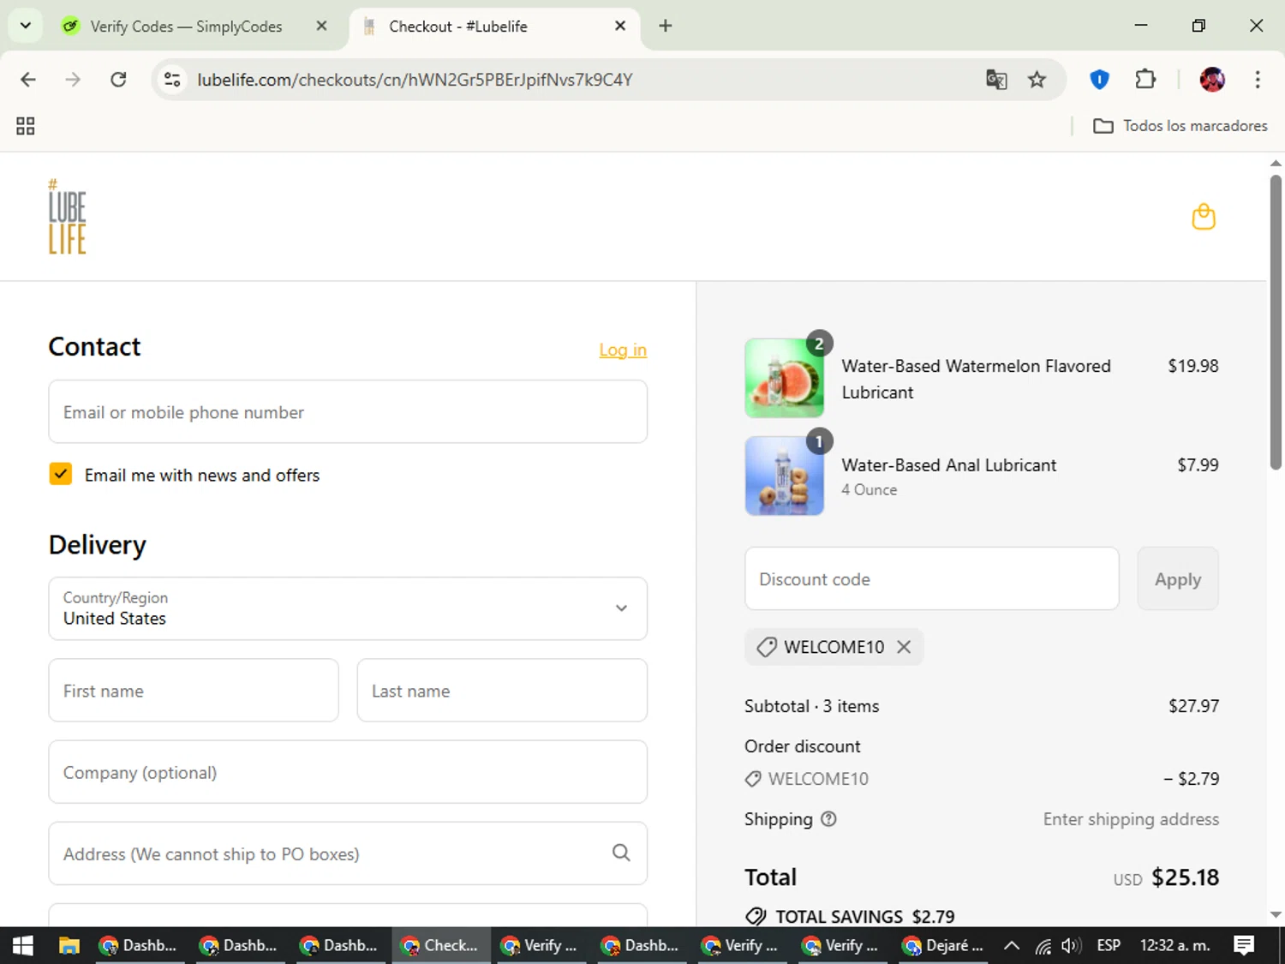Click the TOTAL SAVINGS $2.79 text
Image resolution: width=1285 pixels, height=964 pixels.
(x=865, y=916)
